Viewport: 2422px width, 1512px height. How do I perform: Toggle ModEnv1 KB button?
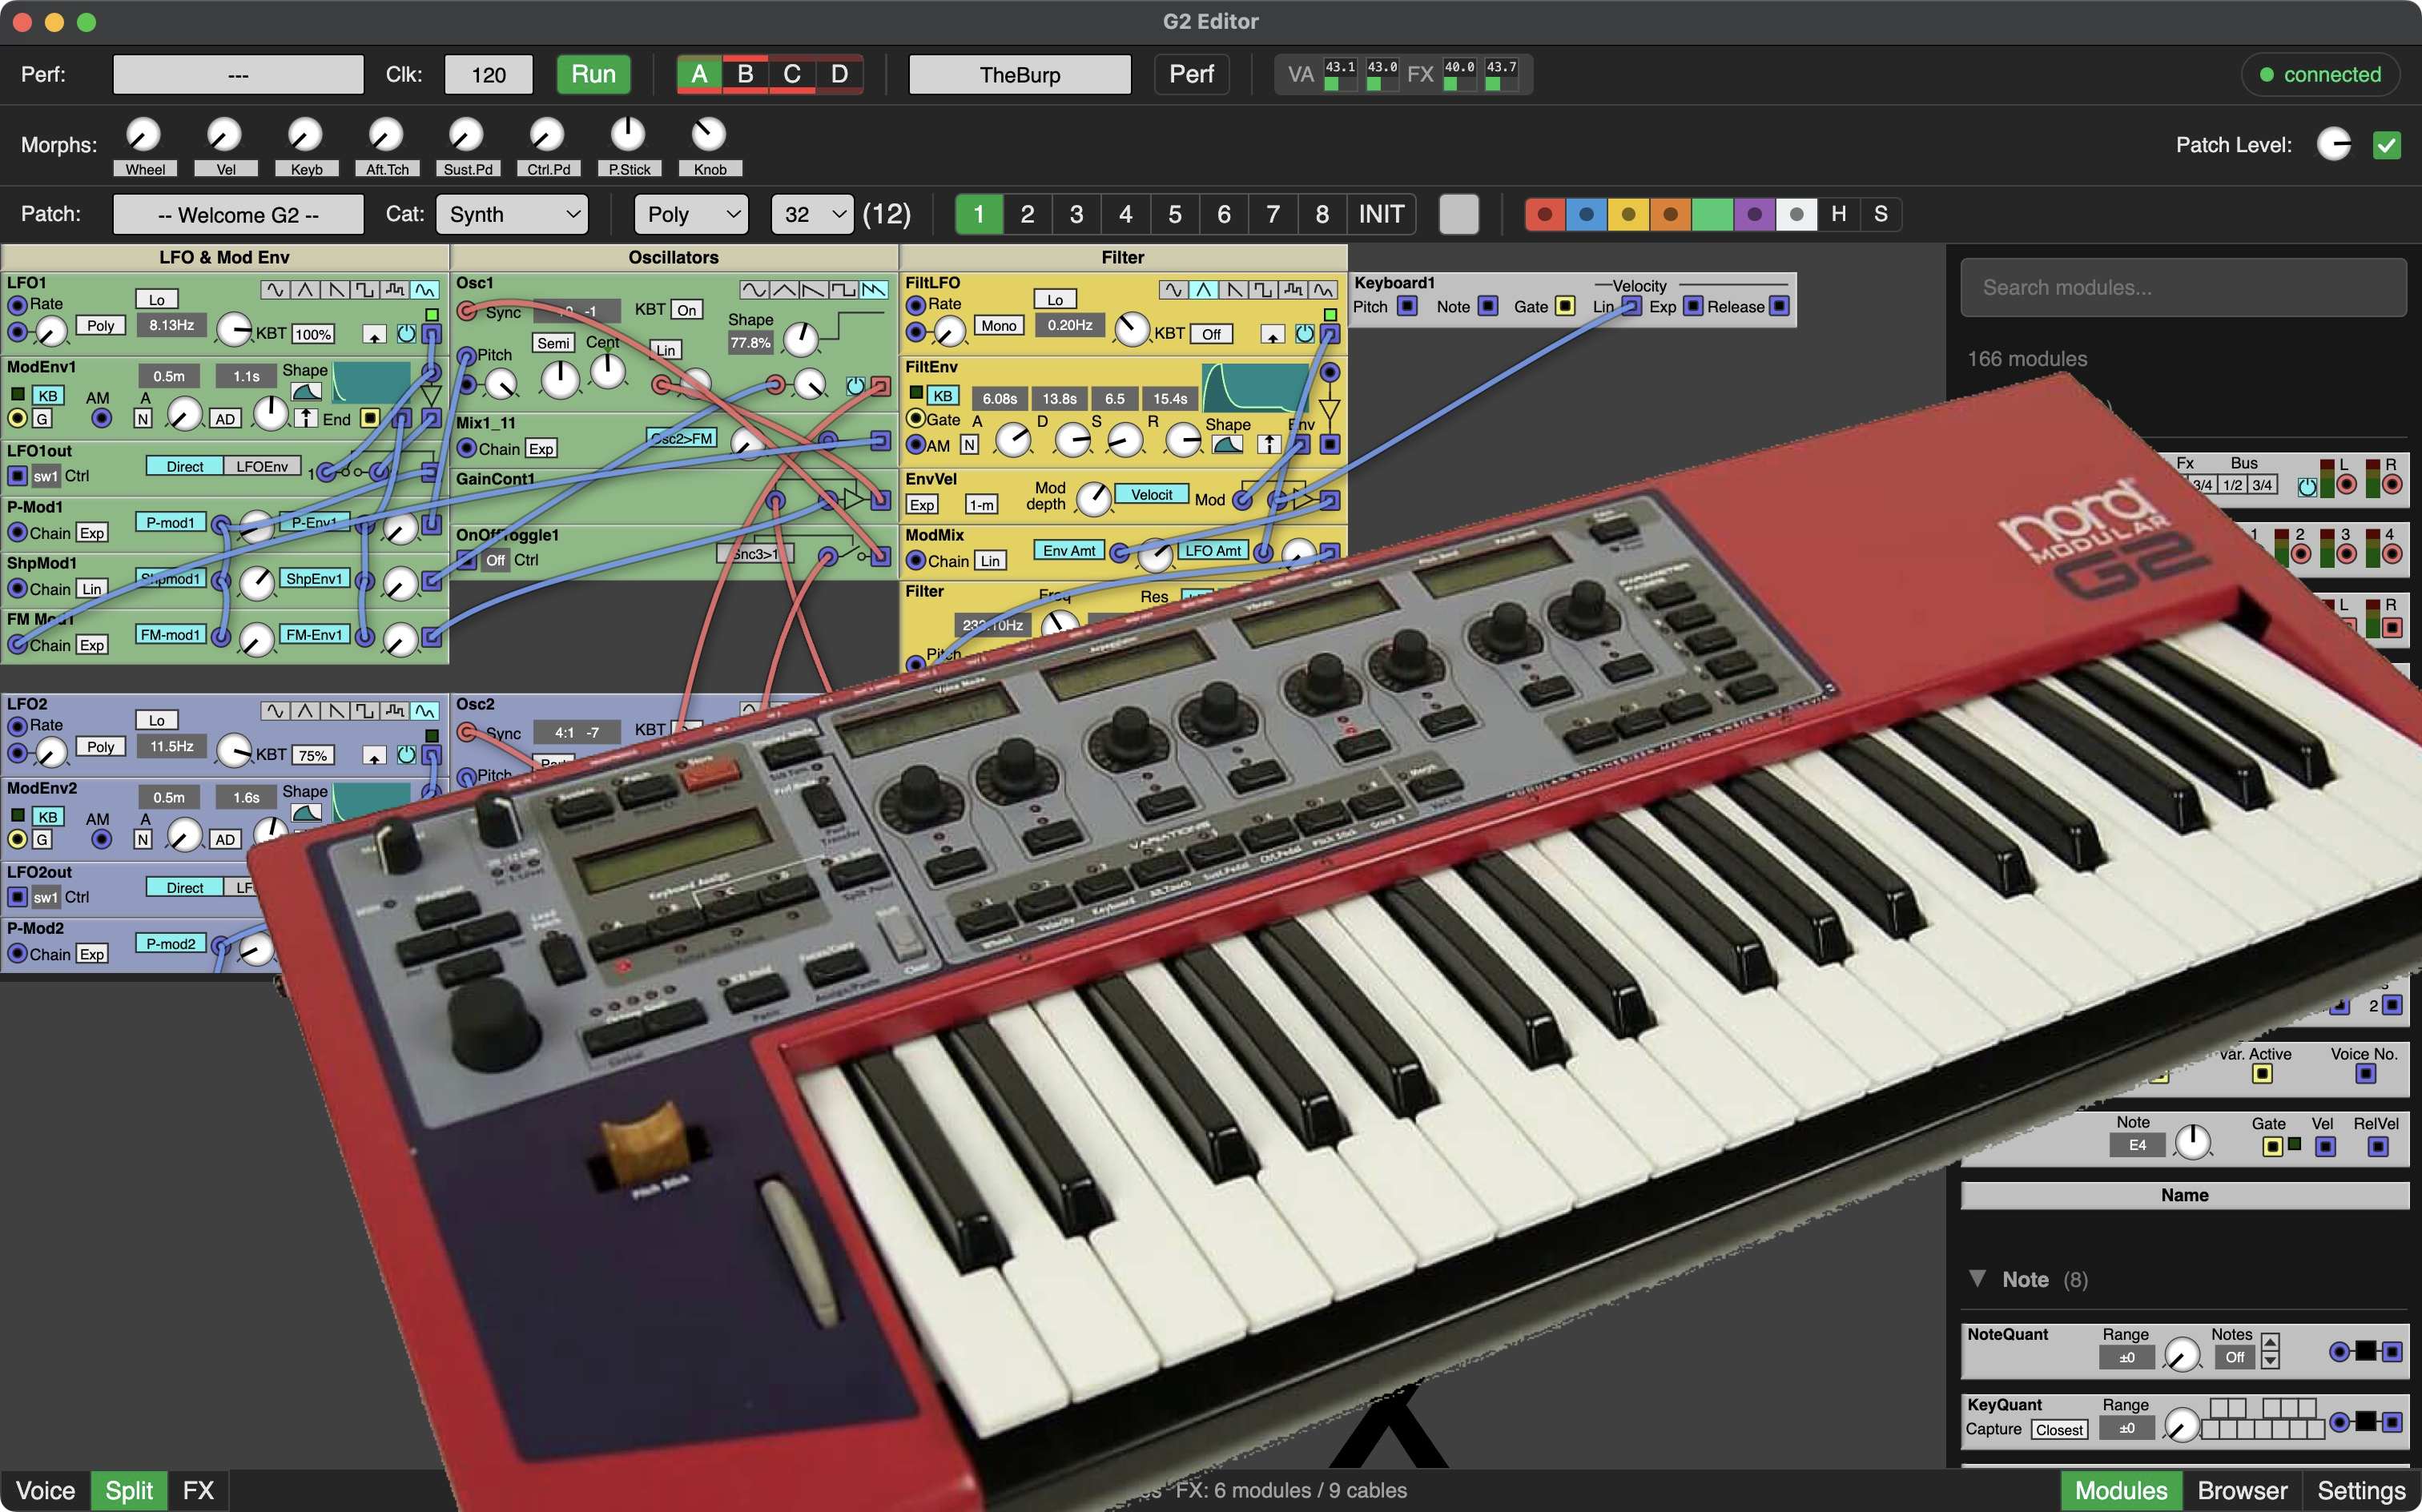(47, 395)
